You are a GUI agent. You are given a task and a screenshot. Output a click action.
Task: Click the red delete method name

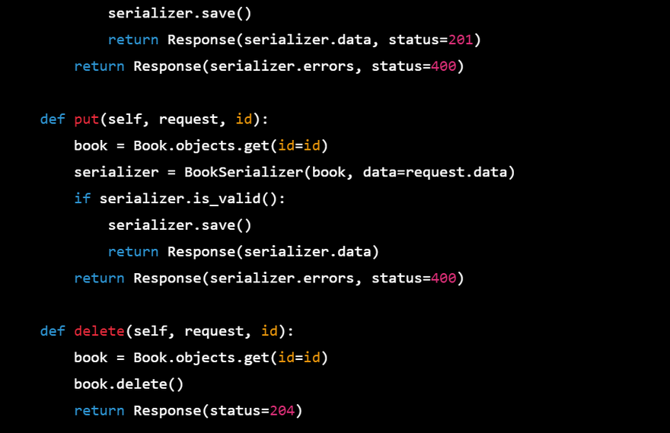[99, 331]
